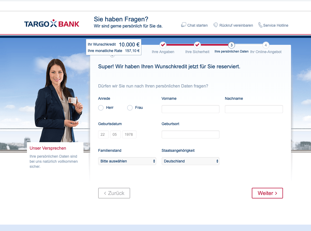The width and height of the screenshot is (311, 231).
Task: Click "Dürfen wir Sie nun nach" subheading
Action: pyautogui.click(x=153, y=86)
